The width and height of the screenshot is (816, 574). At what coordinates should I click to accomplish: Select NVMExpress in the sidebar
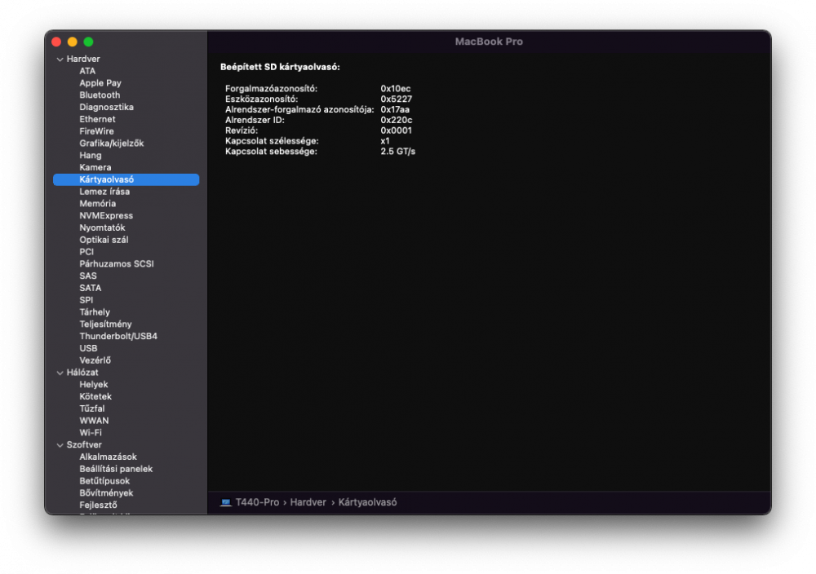point(105,215)
